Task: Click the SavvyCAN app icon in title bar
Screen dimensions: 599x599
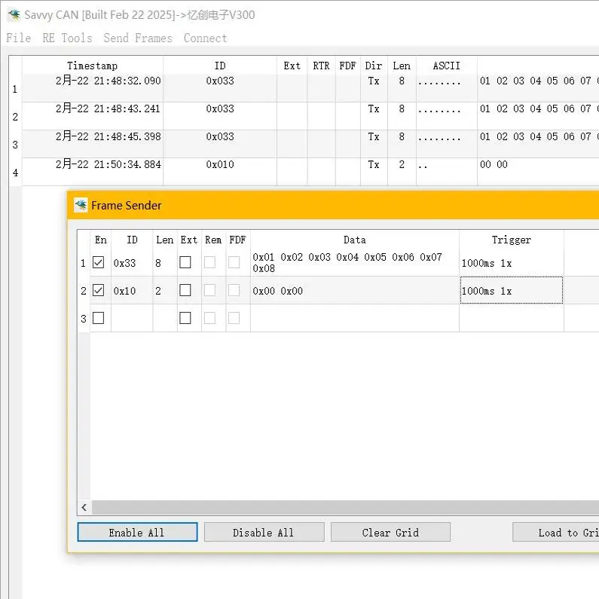Action: [14, 14]
